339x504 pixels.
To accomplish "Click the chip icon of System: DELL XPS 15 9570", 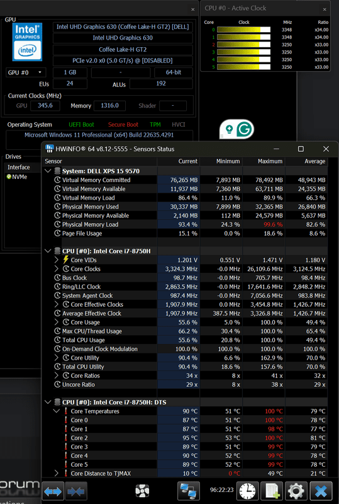I will (x=57, y=171).
